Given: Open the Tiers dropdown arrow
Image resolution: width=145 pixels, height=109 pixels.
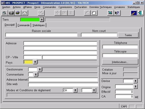Looking at the screenshot, I should pos(42,19).
